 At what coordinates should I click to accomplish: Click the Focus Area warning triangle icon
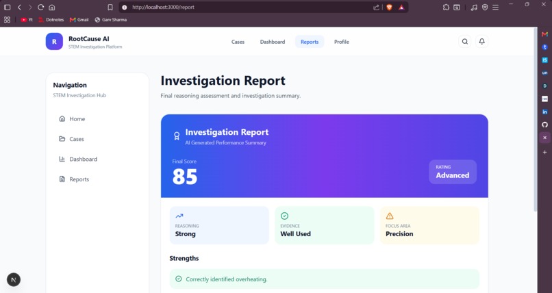click(x=390, y=216)
